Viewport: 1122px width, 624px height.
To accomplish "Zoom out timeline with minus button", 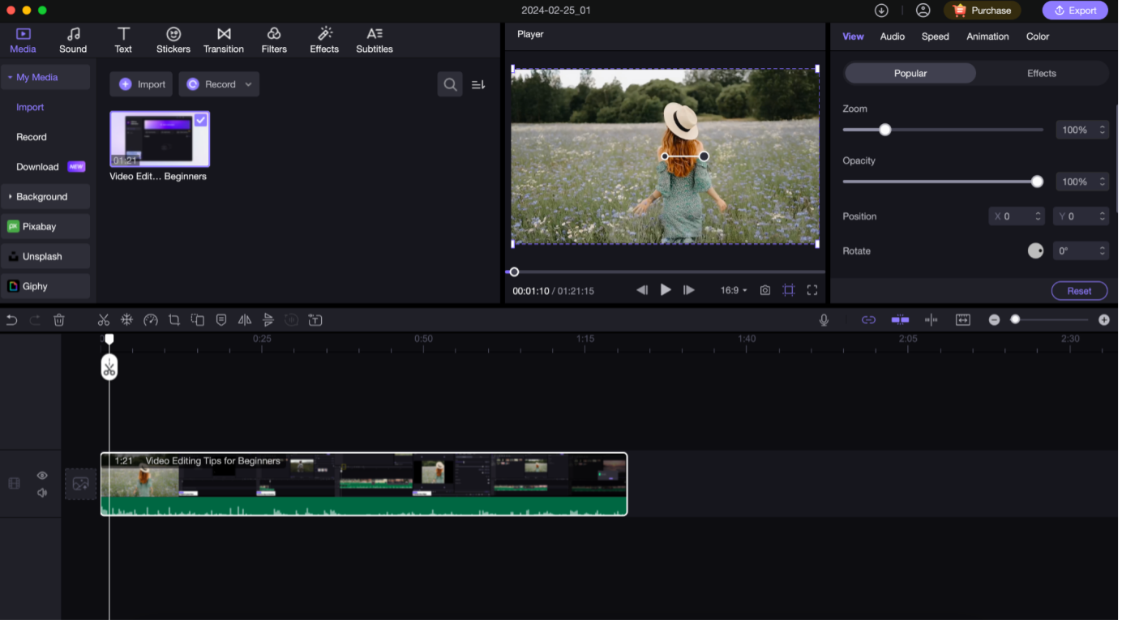I will coord(996,321).
